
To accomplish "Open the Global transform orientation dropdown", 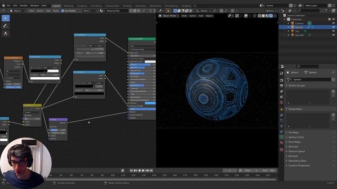I will coord(204,10).
